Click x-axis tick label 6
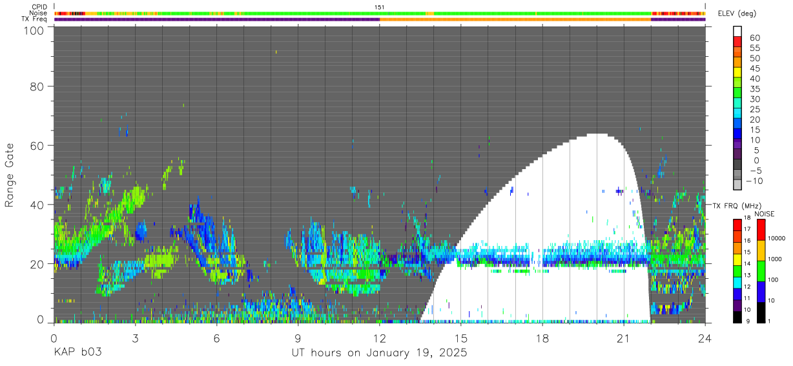 click(x=216, y=337)
